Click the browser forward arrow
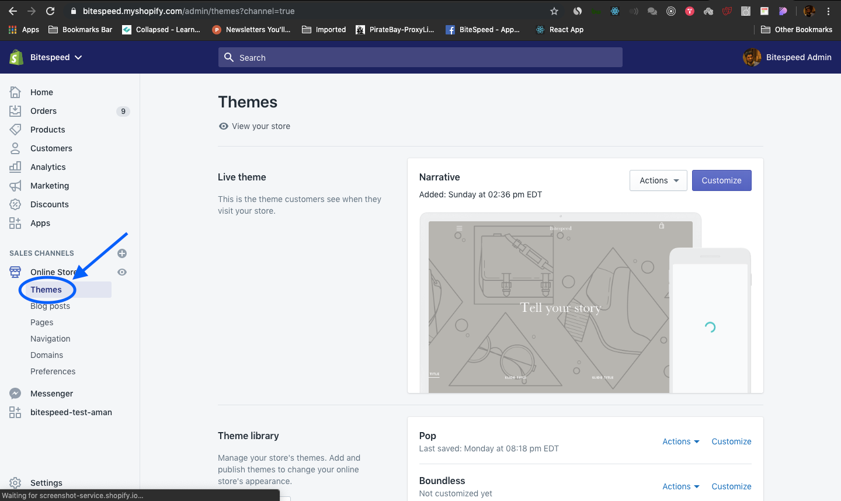Image resolution: width=841 pixels, height=501 pixels. tap(32, 11)
